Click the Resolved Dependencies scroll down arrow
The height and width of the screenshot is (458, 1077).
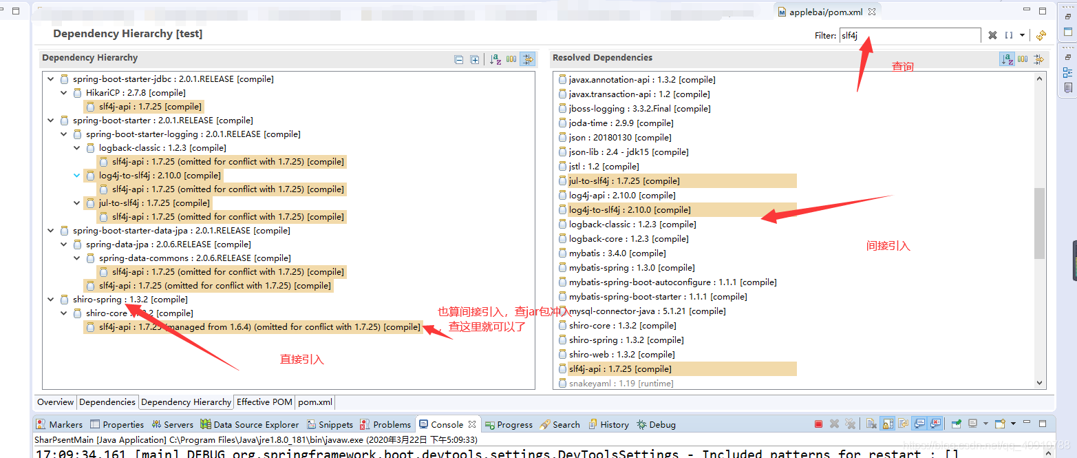click(x=1039, y=383)
